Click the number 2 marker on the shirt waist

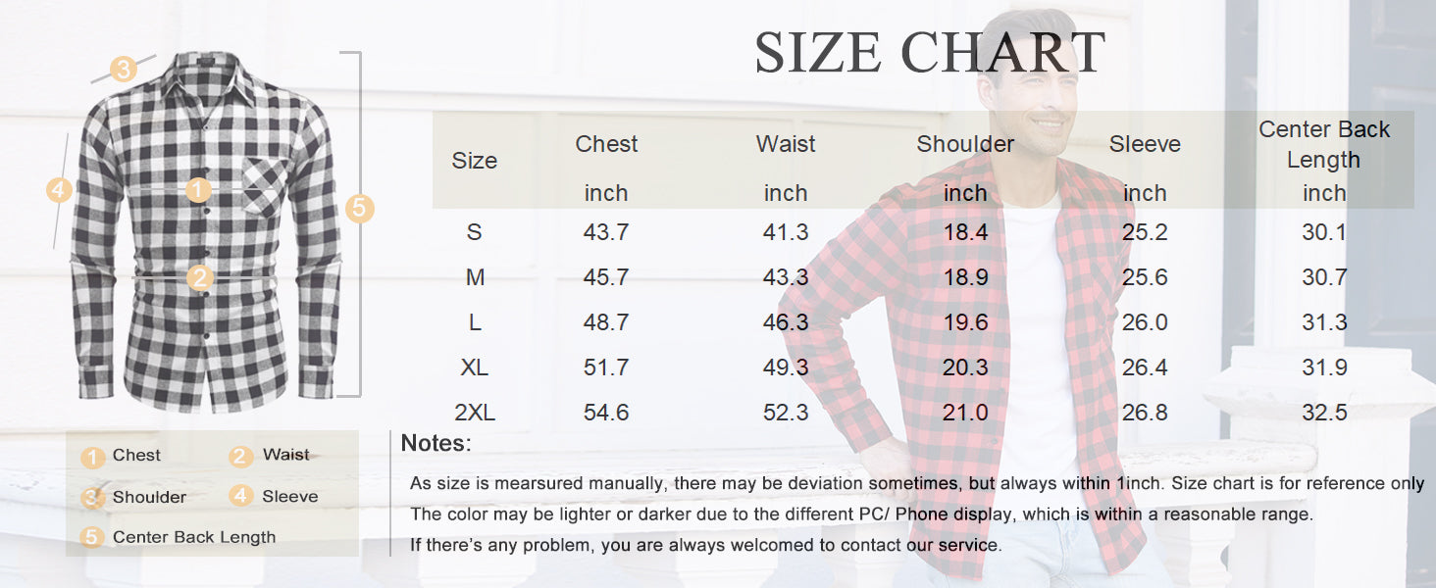[200, 278]
